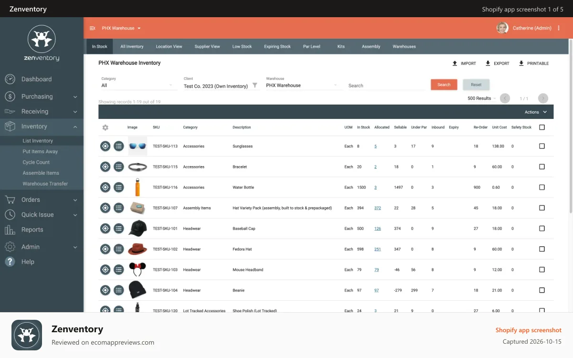Switch to the Low Stock tab
The width and height of the screenshot is (573, 358).
(x=242, y=47)
